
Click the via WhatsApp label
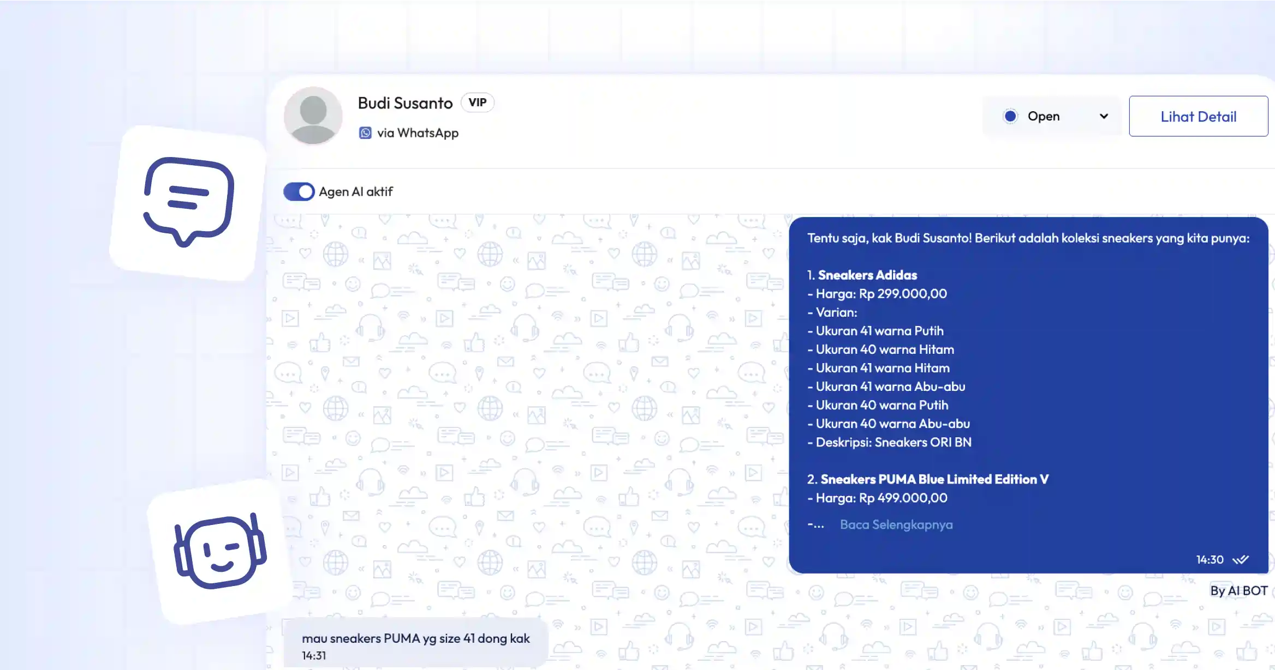pyautogui.click(x=418, y=133)
